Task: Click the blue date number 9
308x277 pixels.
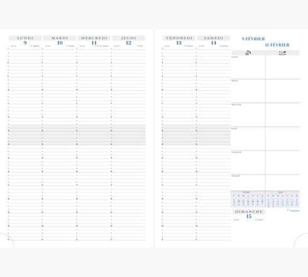Action: coord(25,43)
